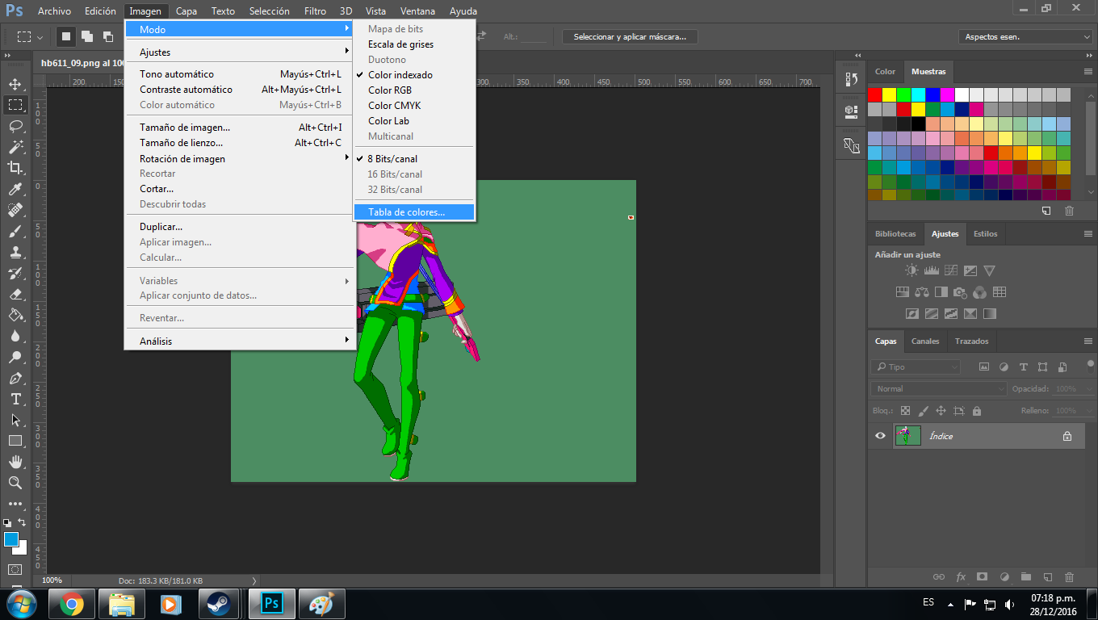The height and width of the screenshot is (620, 1098).
Task: Select the Lasso tool
Action: [x=15, y=126]
